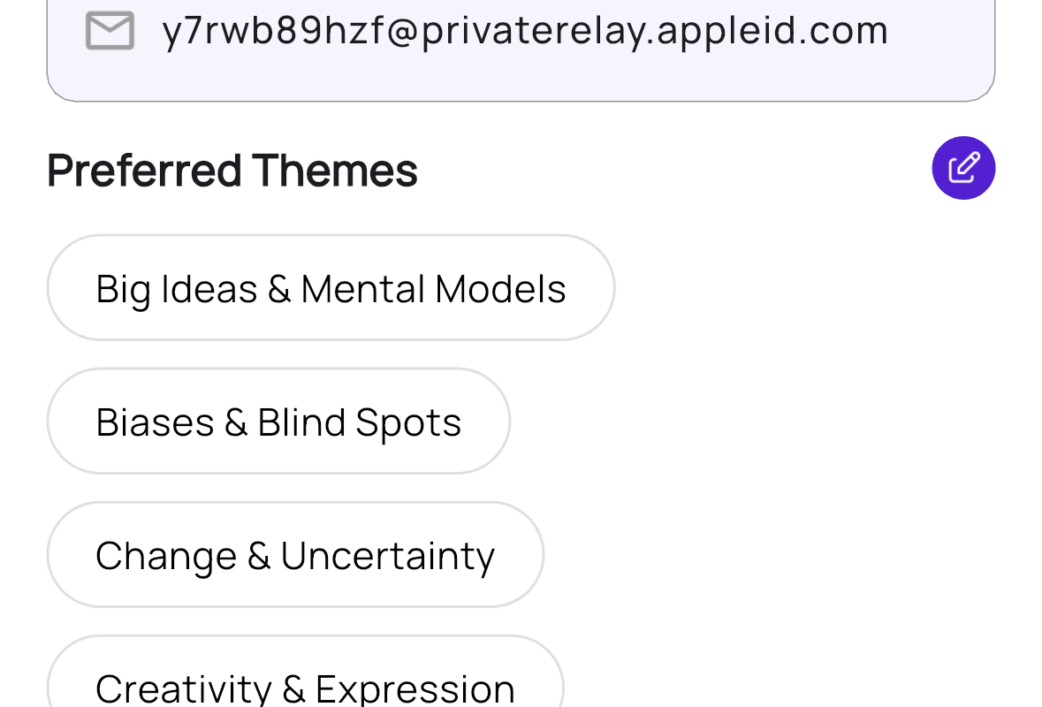Click the envelope mail icon
The image size is (1042, 707).
pos(110,31)
